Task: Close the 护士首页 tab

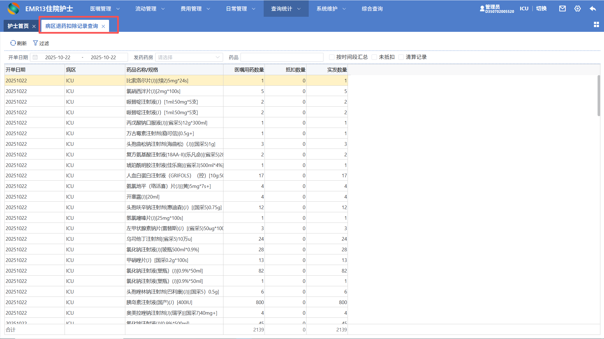Action: 34,26
